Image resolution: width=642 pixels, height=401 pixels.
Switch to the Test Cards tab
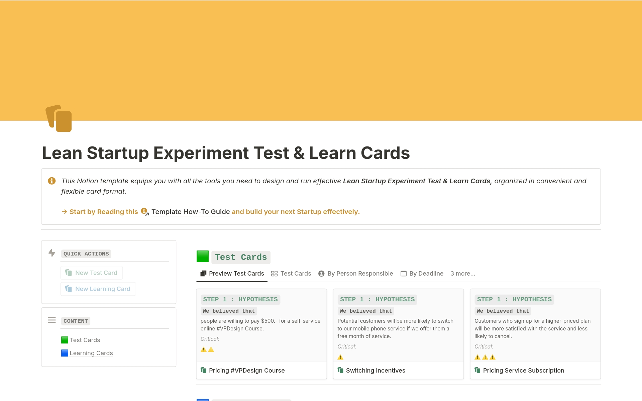point(296,273)
